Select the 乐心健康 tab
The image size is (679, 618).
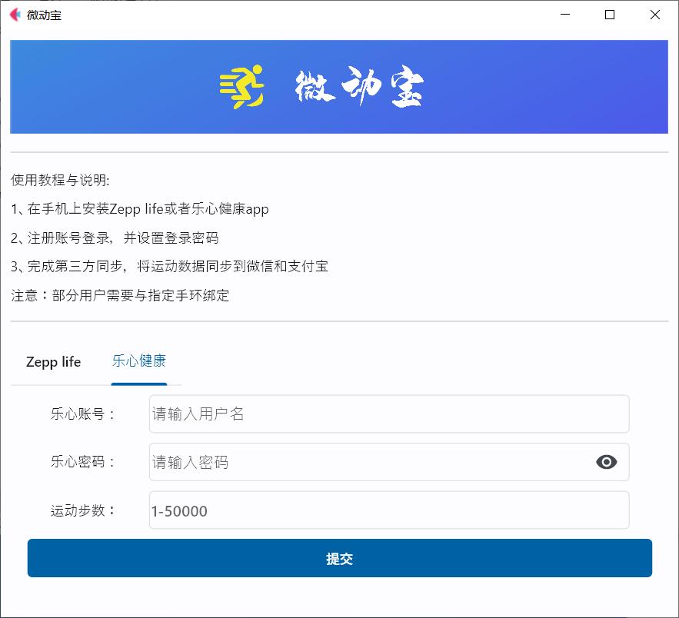coord(139,361)
